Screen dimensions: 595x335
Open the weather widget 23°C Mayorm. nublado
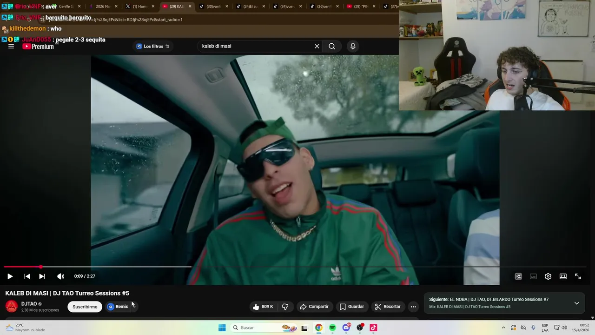click(25, 328)
